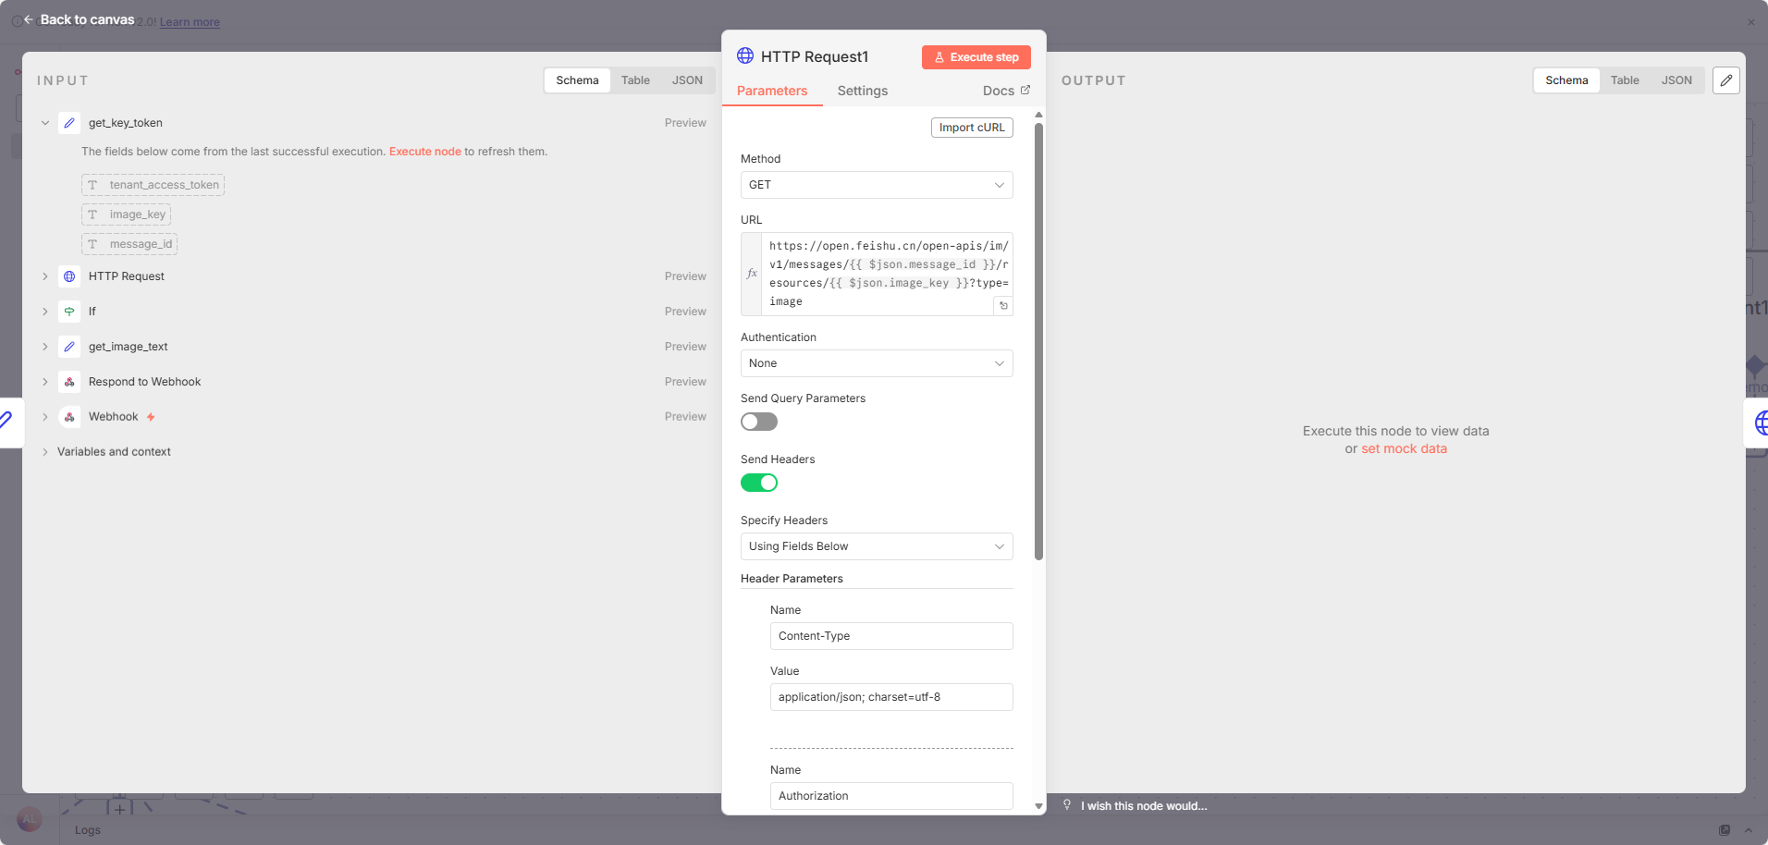The image size is (1768, 845).
Task: Click the get_image_text pencil icon
Action: point(69,347)
